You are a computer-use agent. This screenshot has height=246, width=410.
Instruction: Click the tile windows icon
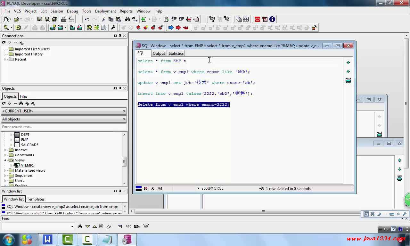pos(246,19)
